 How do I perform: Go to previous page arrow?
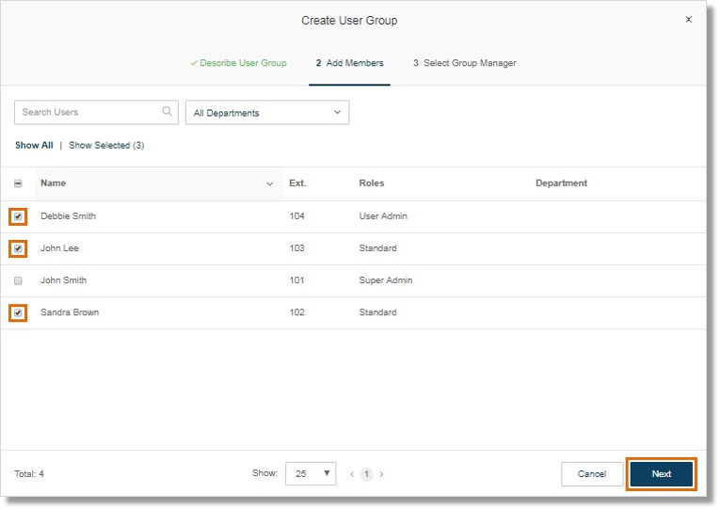click(x=352, y=474)
